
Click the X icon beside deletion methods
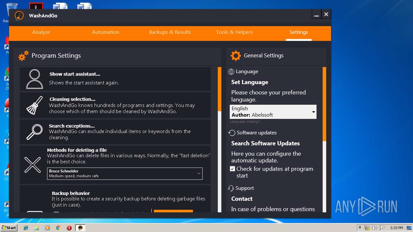33,165
